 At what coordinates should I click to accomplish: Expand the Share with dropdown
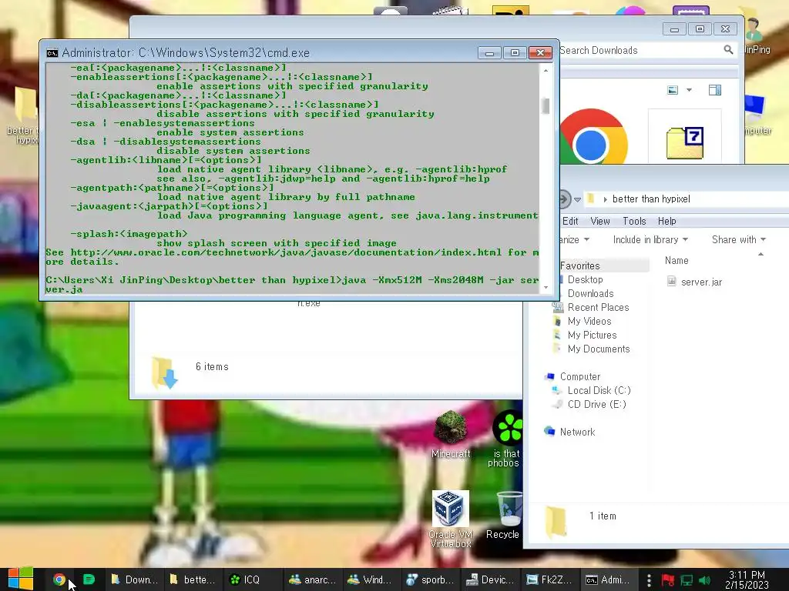tap(739, 240)
